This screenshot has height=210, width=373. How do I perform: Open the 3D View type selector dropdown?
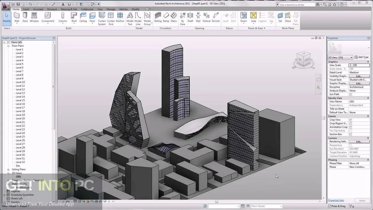340,57
